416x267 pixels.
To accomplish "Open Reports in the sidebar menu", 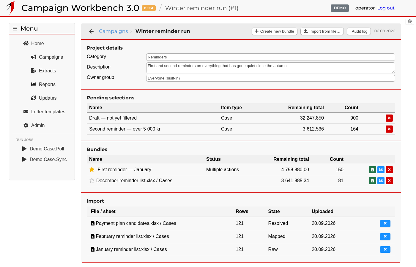I will pos(43,84).
